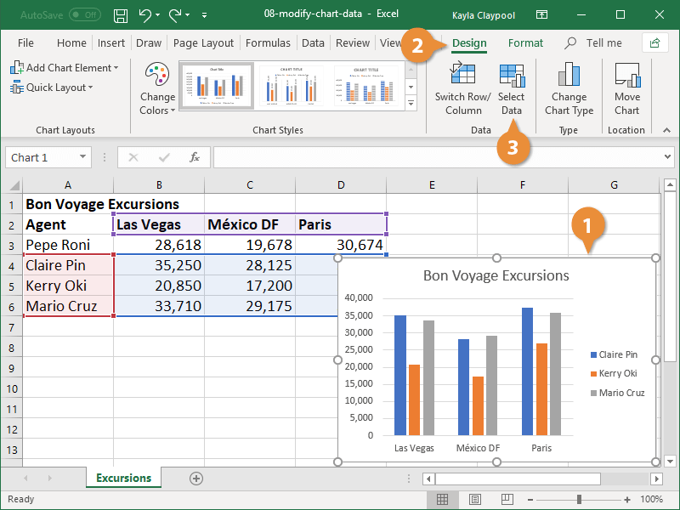Open the Formulas ribbon tab
This screenshot has width=680, height=510.
(268, 42)
